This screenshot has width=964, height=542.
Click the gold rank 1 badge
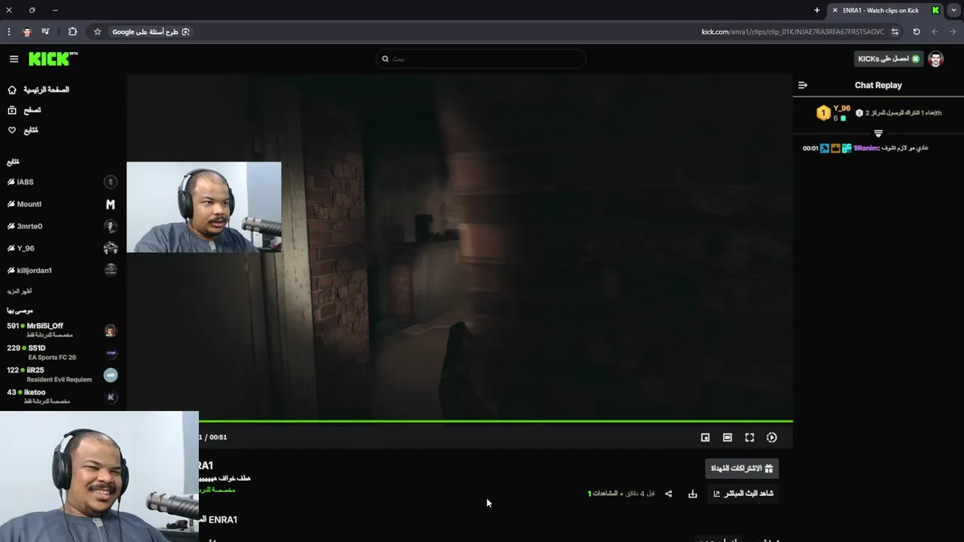coord(823,113)
